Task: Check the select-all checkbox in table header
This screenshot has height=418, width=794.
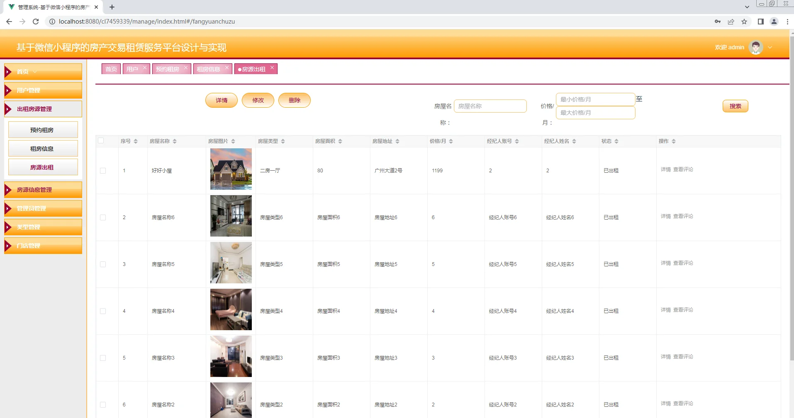Action: pyautogui.click(x=101, y=141)
